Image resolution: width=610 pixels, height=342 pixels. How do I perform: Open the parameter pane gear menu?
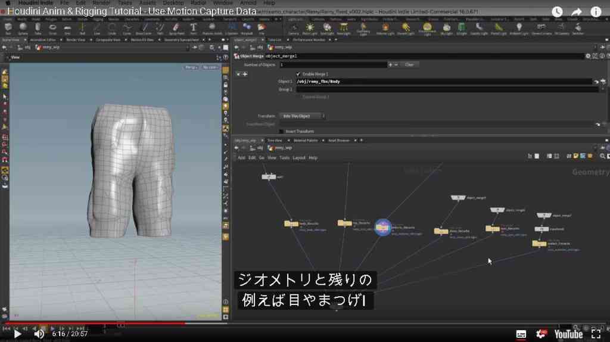(x=588, y=56)
